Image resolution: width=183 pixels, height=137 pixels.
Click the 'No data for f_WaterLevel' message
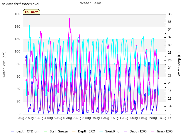20,4
